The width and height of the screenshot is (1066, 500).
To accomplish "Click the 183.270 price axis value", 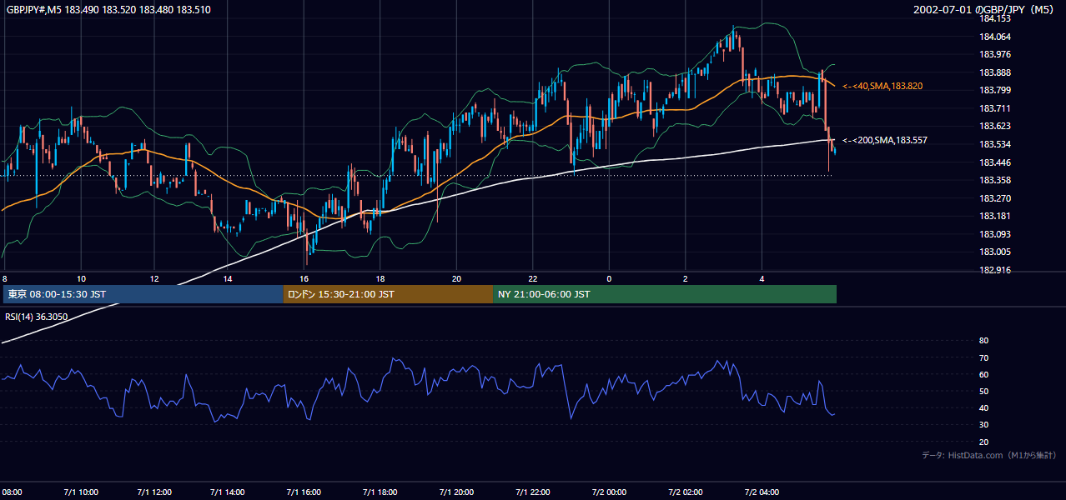I will (x=995, y=198).
